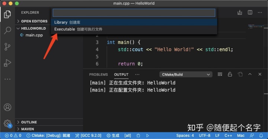The image size is (268, 139).
Task: Click the EXPLORER panel title
Action: point(30,13)
